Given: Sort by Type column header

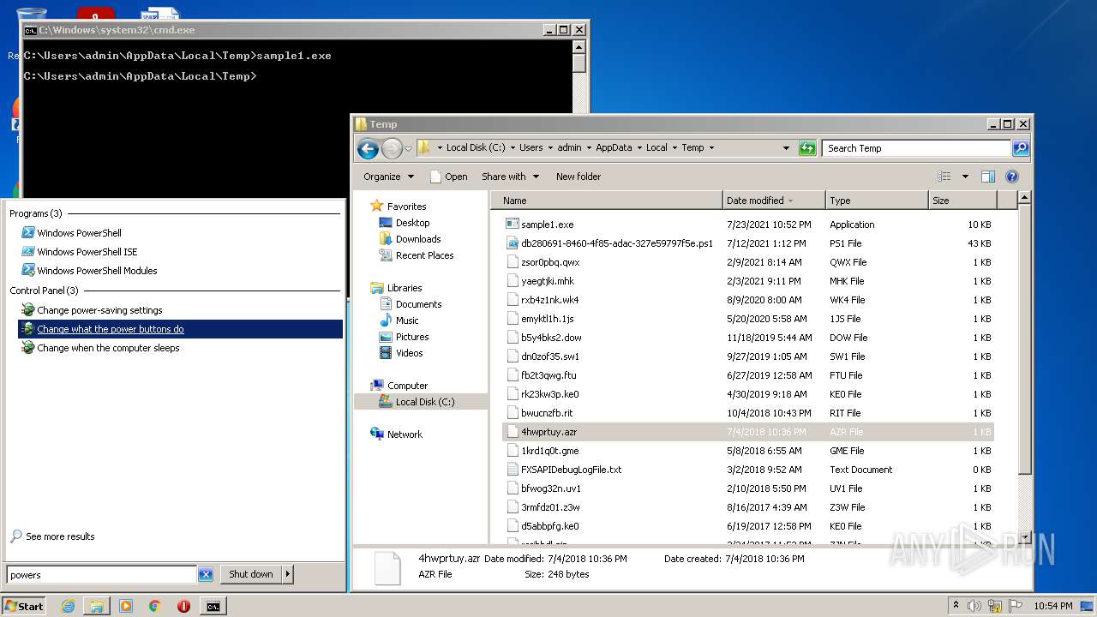Looking at the screenshot, I should pyautogui.click(x=877, y=201).
